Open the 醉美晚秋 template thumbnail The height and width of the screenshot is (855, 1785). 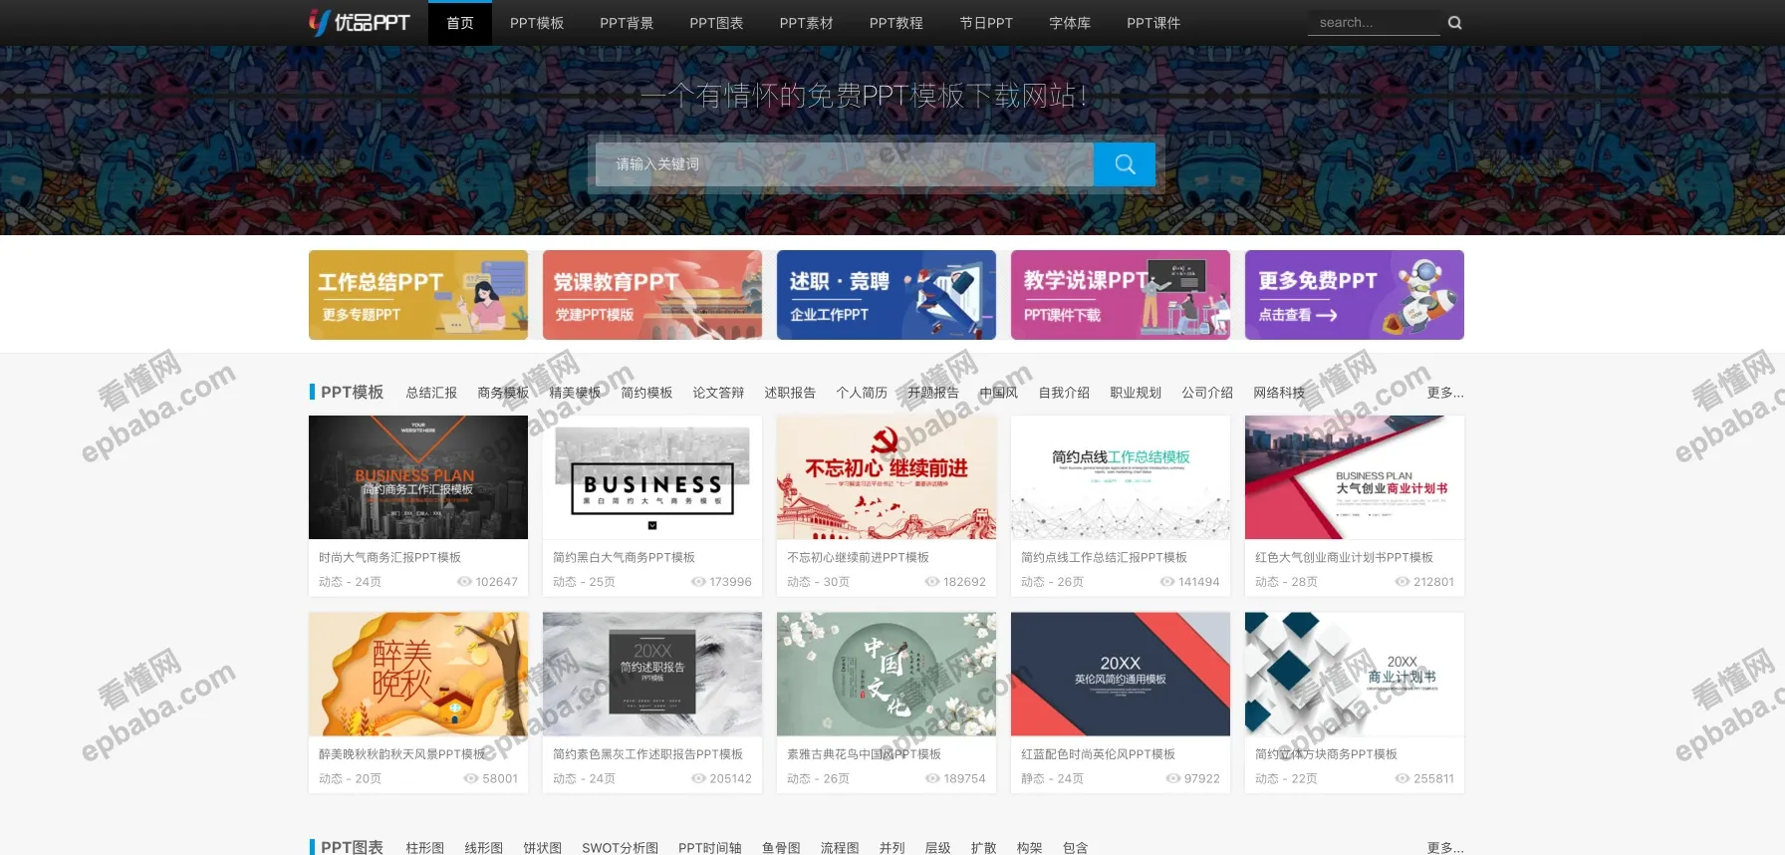418,674
